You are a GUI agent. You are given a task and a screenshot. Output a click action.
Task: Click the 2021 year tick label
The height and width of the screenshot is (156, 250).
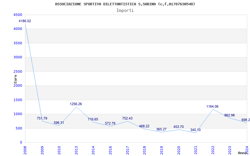196,150
